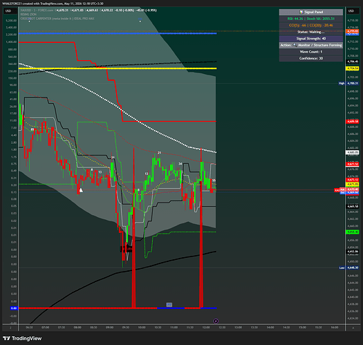363x345 pixels.
Task: Click the white triangle marker near 08:00 candles
Action: (81, 190)
